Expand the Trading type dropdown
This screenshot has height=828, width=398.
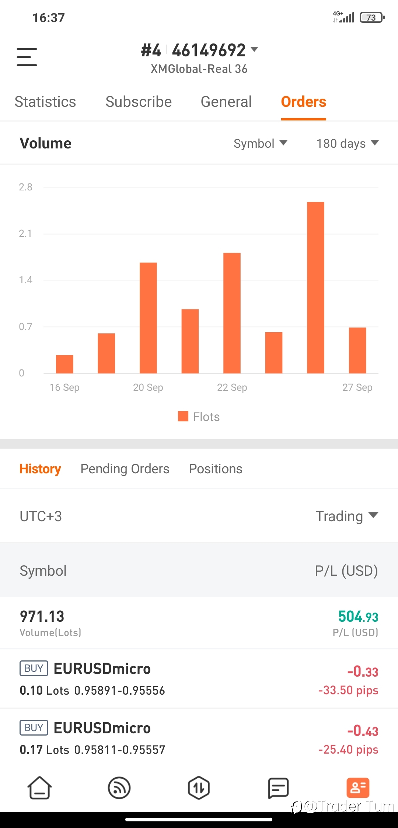tap(347, 516)
